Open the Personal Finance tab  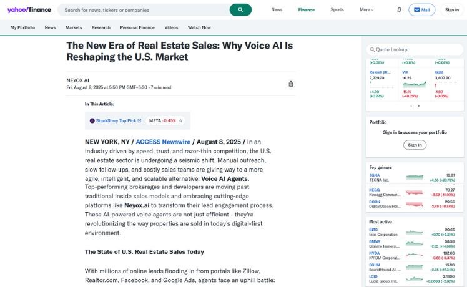pyautogui.click(x=137, y=27)
